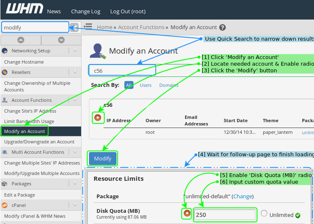Click the expand-all down arrow in sidebar

[x=61, y=40]
